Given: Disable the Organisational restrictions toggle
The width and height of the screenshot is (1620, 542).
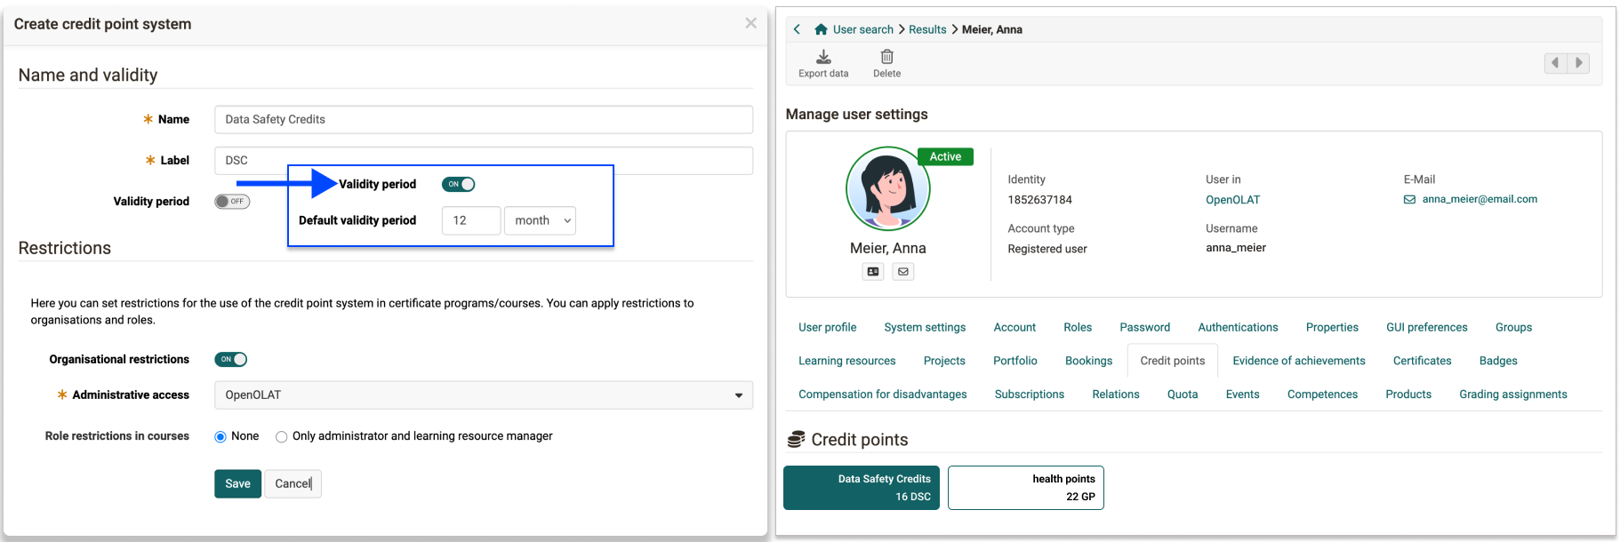Looking at the screenshot, I should (230, 360).
